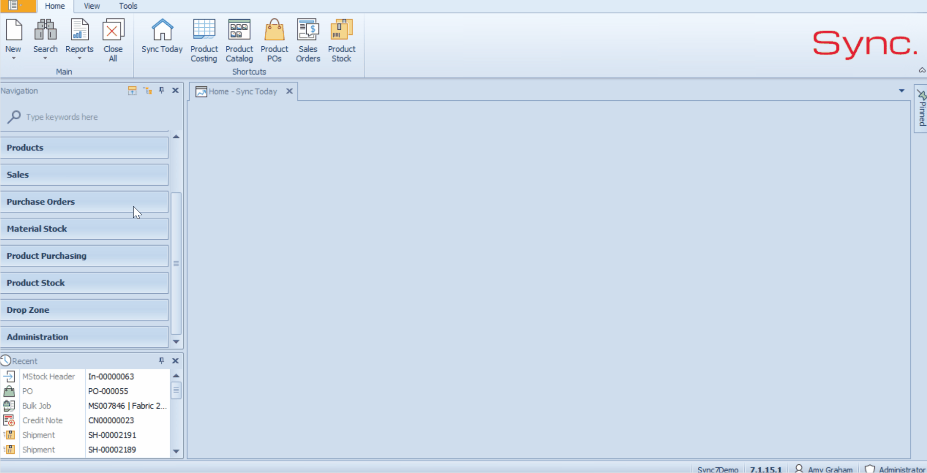Click the Credit Note icon in Recent
The width and height of the screenshot is (927, 473).
9,420
